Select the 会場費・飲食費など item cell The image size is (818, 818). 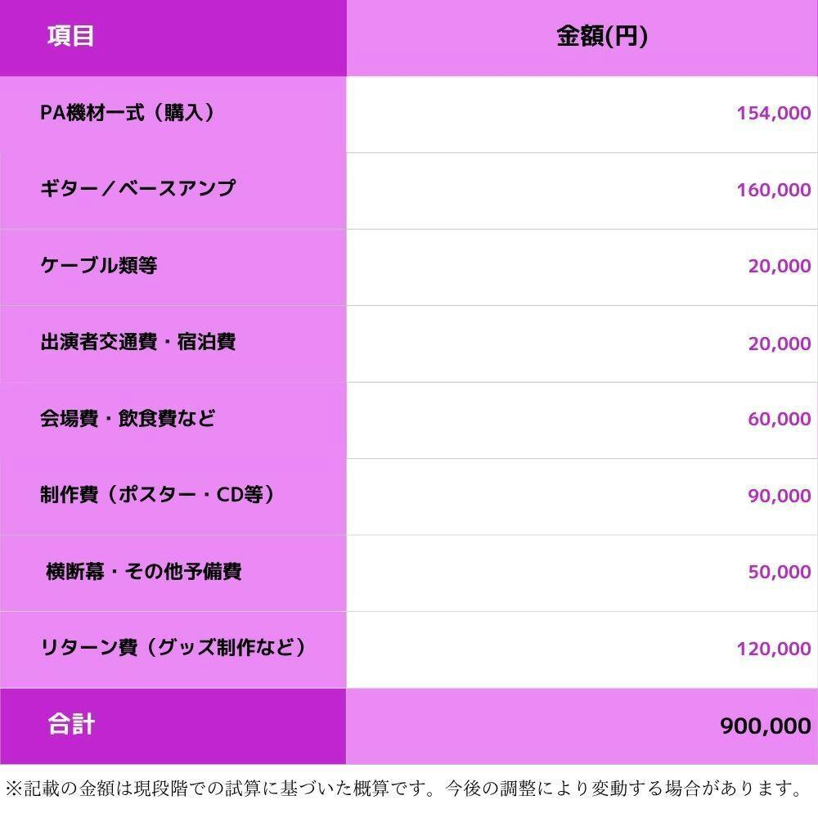pyautogui.click(x=128, y=419)
